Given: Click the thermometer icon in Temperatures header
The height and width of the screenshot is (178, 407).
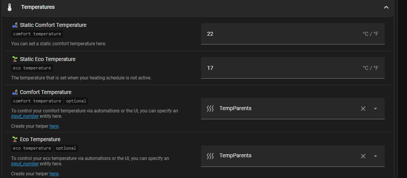Looking at the screenshot, I should click(10, 7).
